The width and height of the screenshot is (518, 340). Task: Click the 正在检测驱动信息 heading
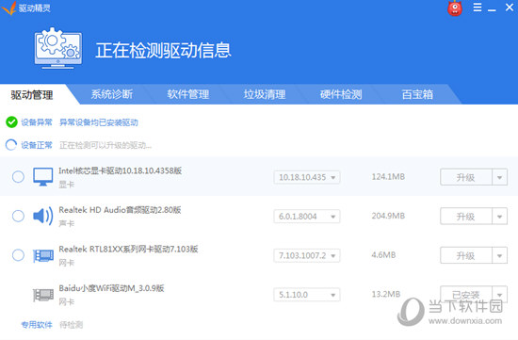click(x=163, y=50)
